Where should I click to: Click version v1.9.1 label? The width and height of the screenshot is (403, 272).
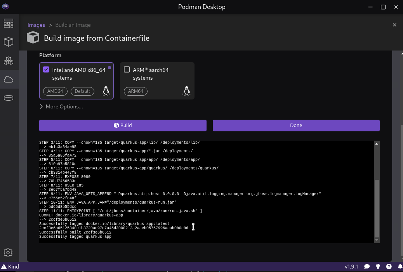click(x=351, y=267)
